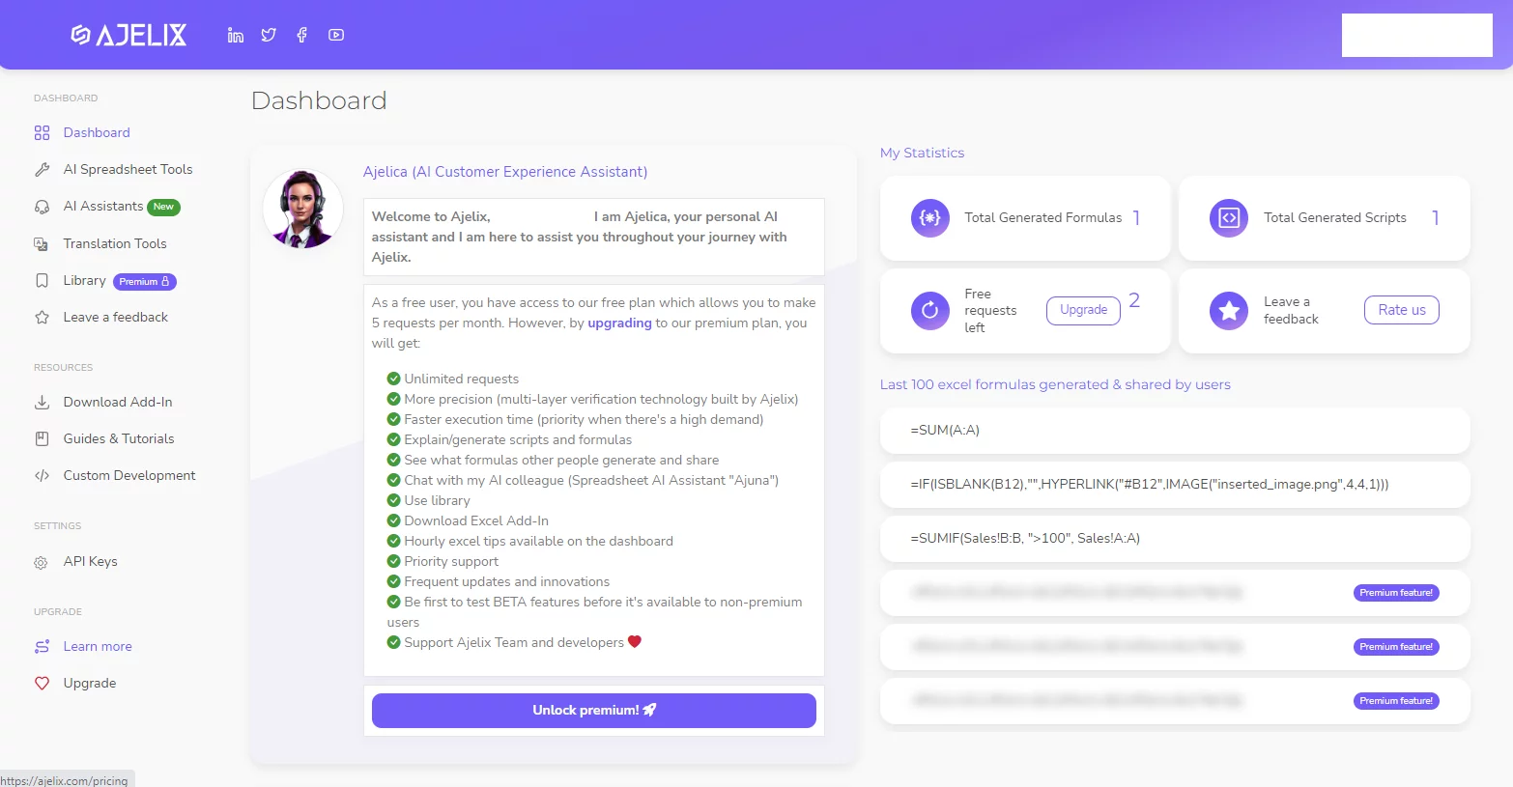Click the Library bookmark icon
This screenshot has width=1513, height=787.
[x=42, y=280]
